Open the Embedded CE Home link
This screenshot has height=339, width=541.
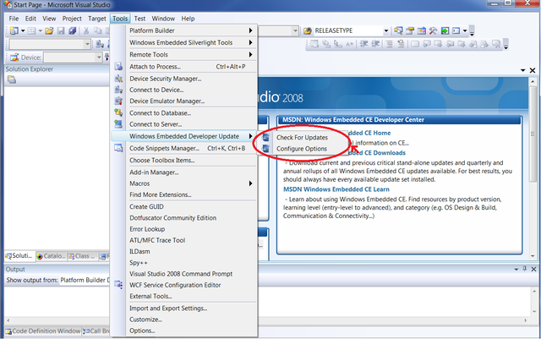click(x=369, y=133)
